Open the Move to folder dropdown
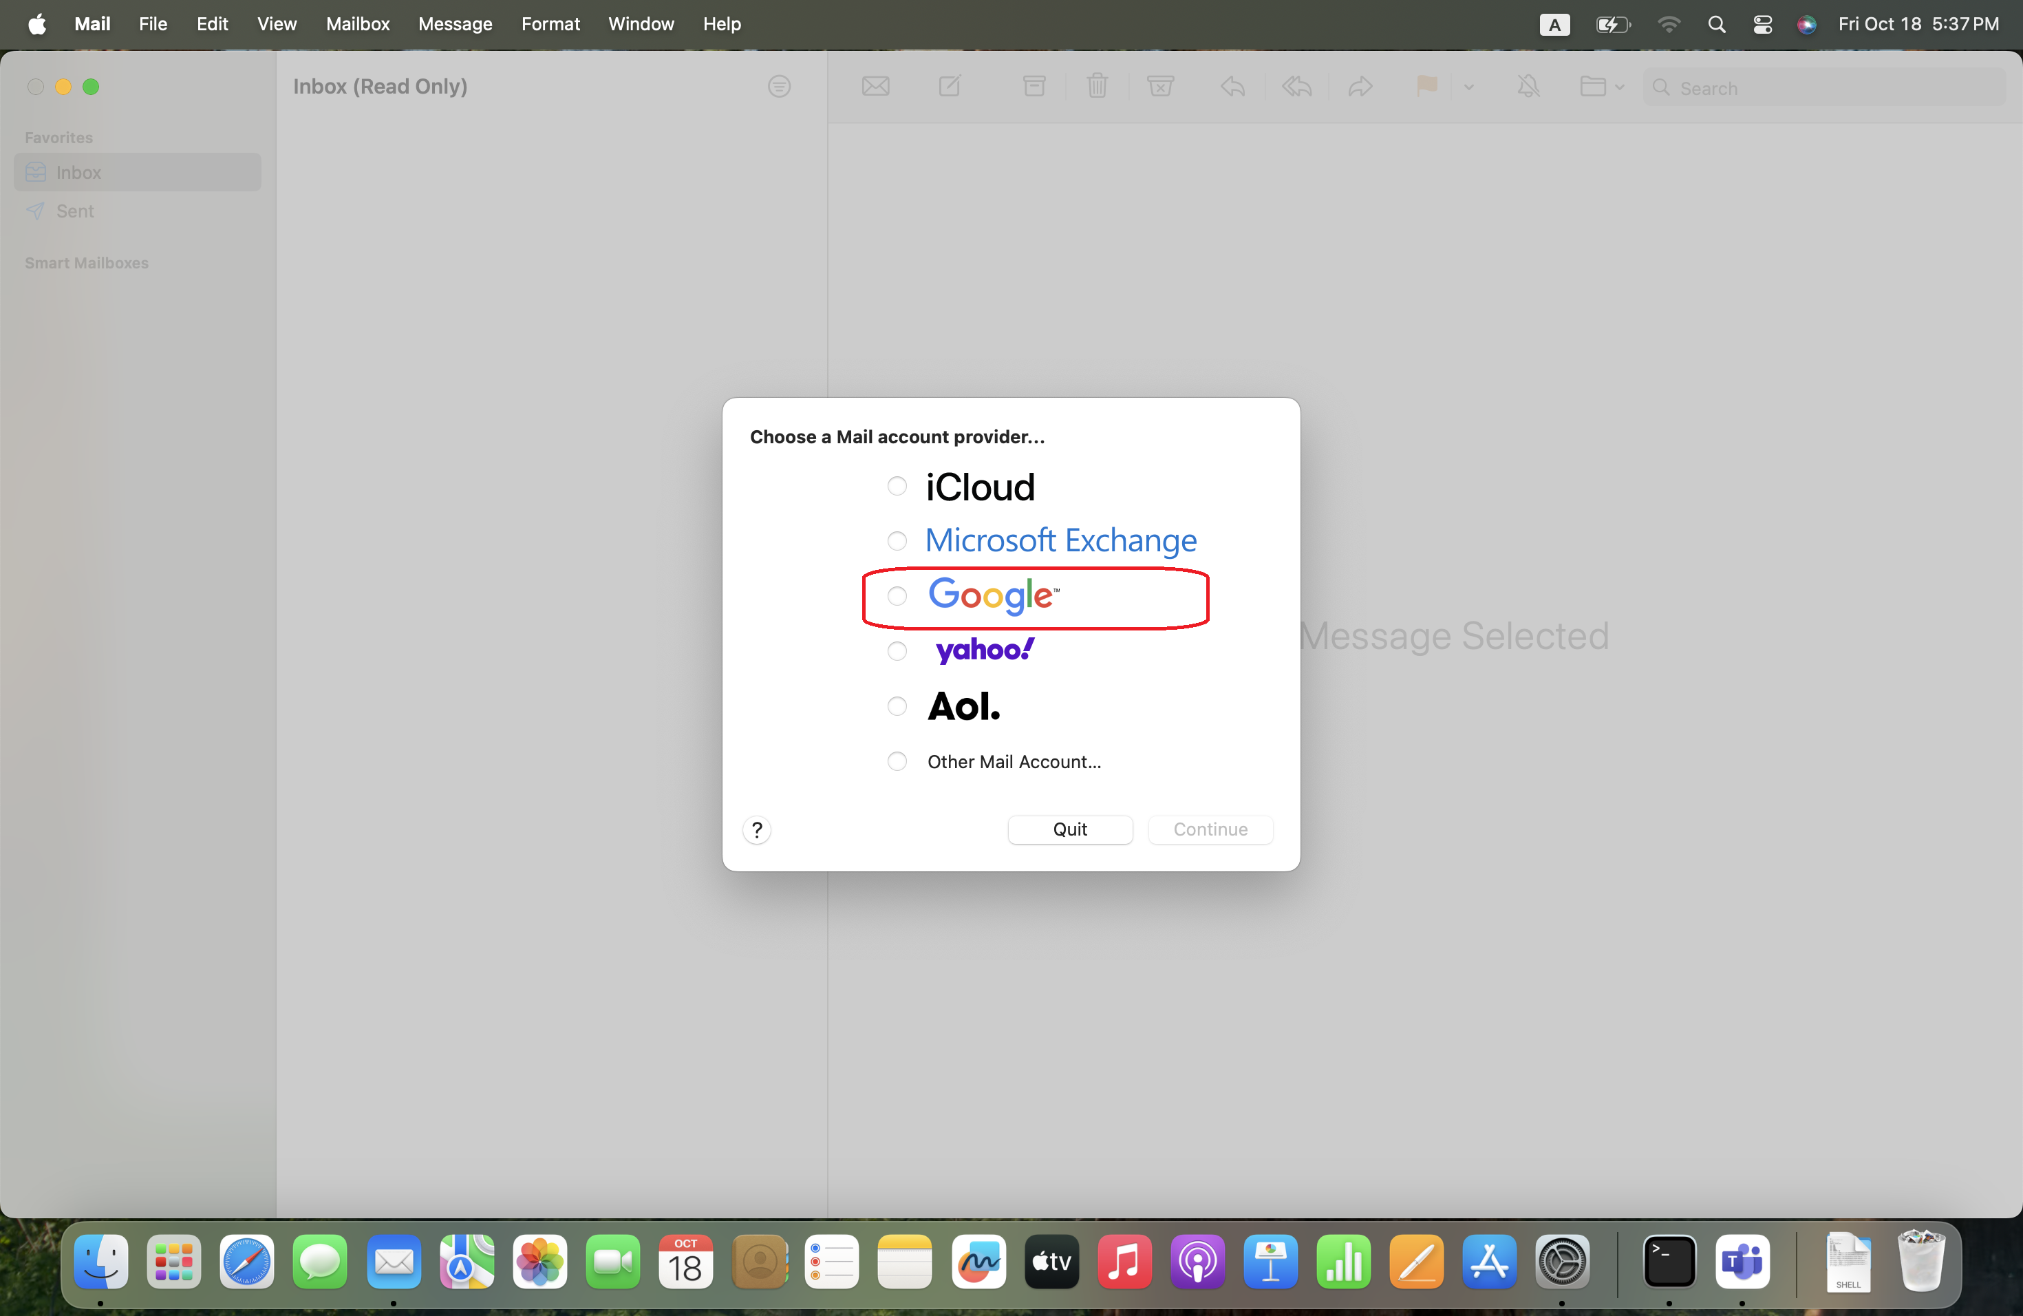Screen dimensions: 2023x1316 point(1601,87)
